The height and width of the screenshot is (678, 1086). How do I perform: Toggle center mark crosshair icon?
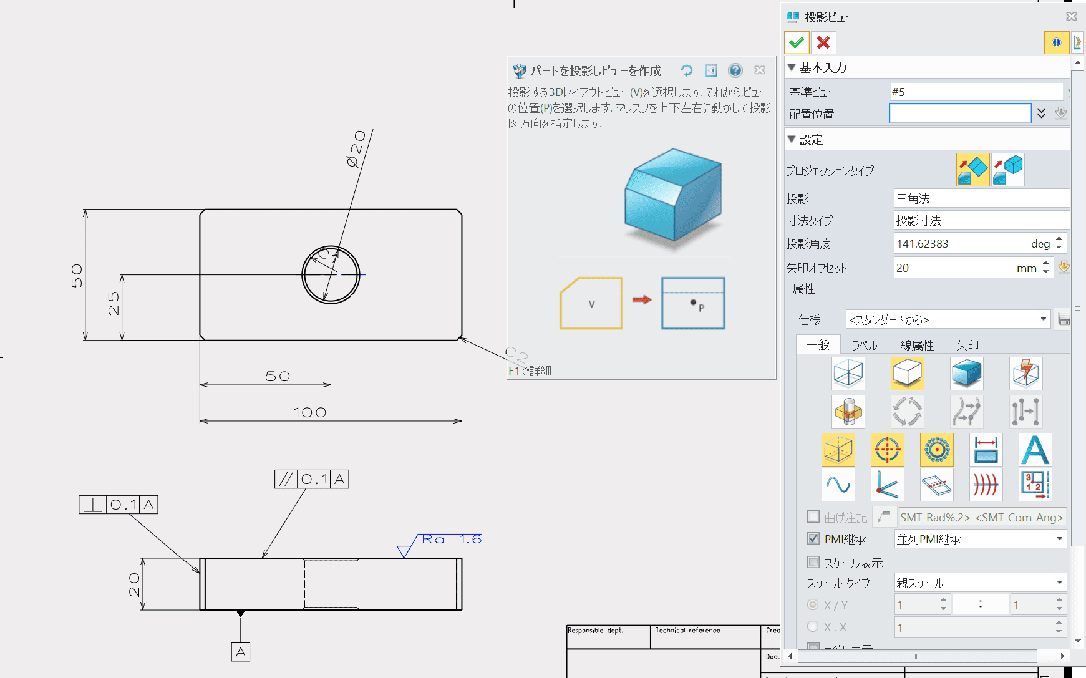(x=887, y=450)
